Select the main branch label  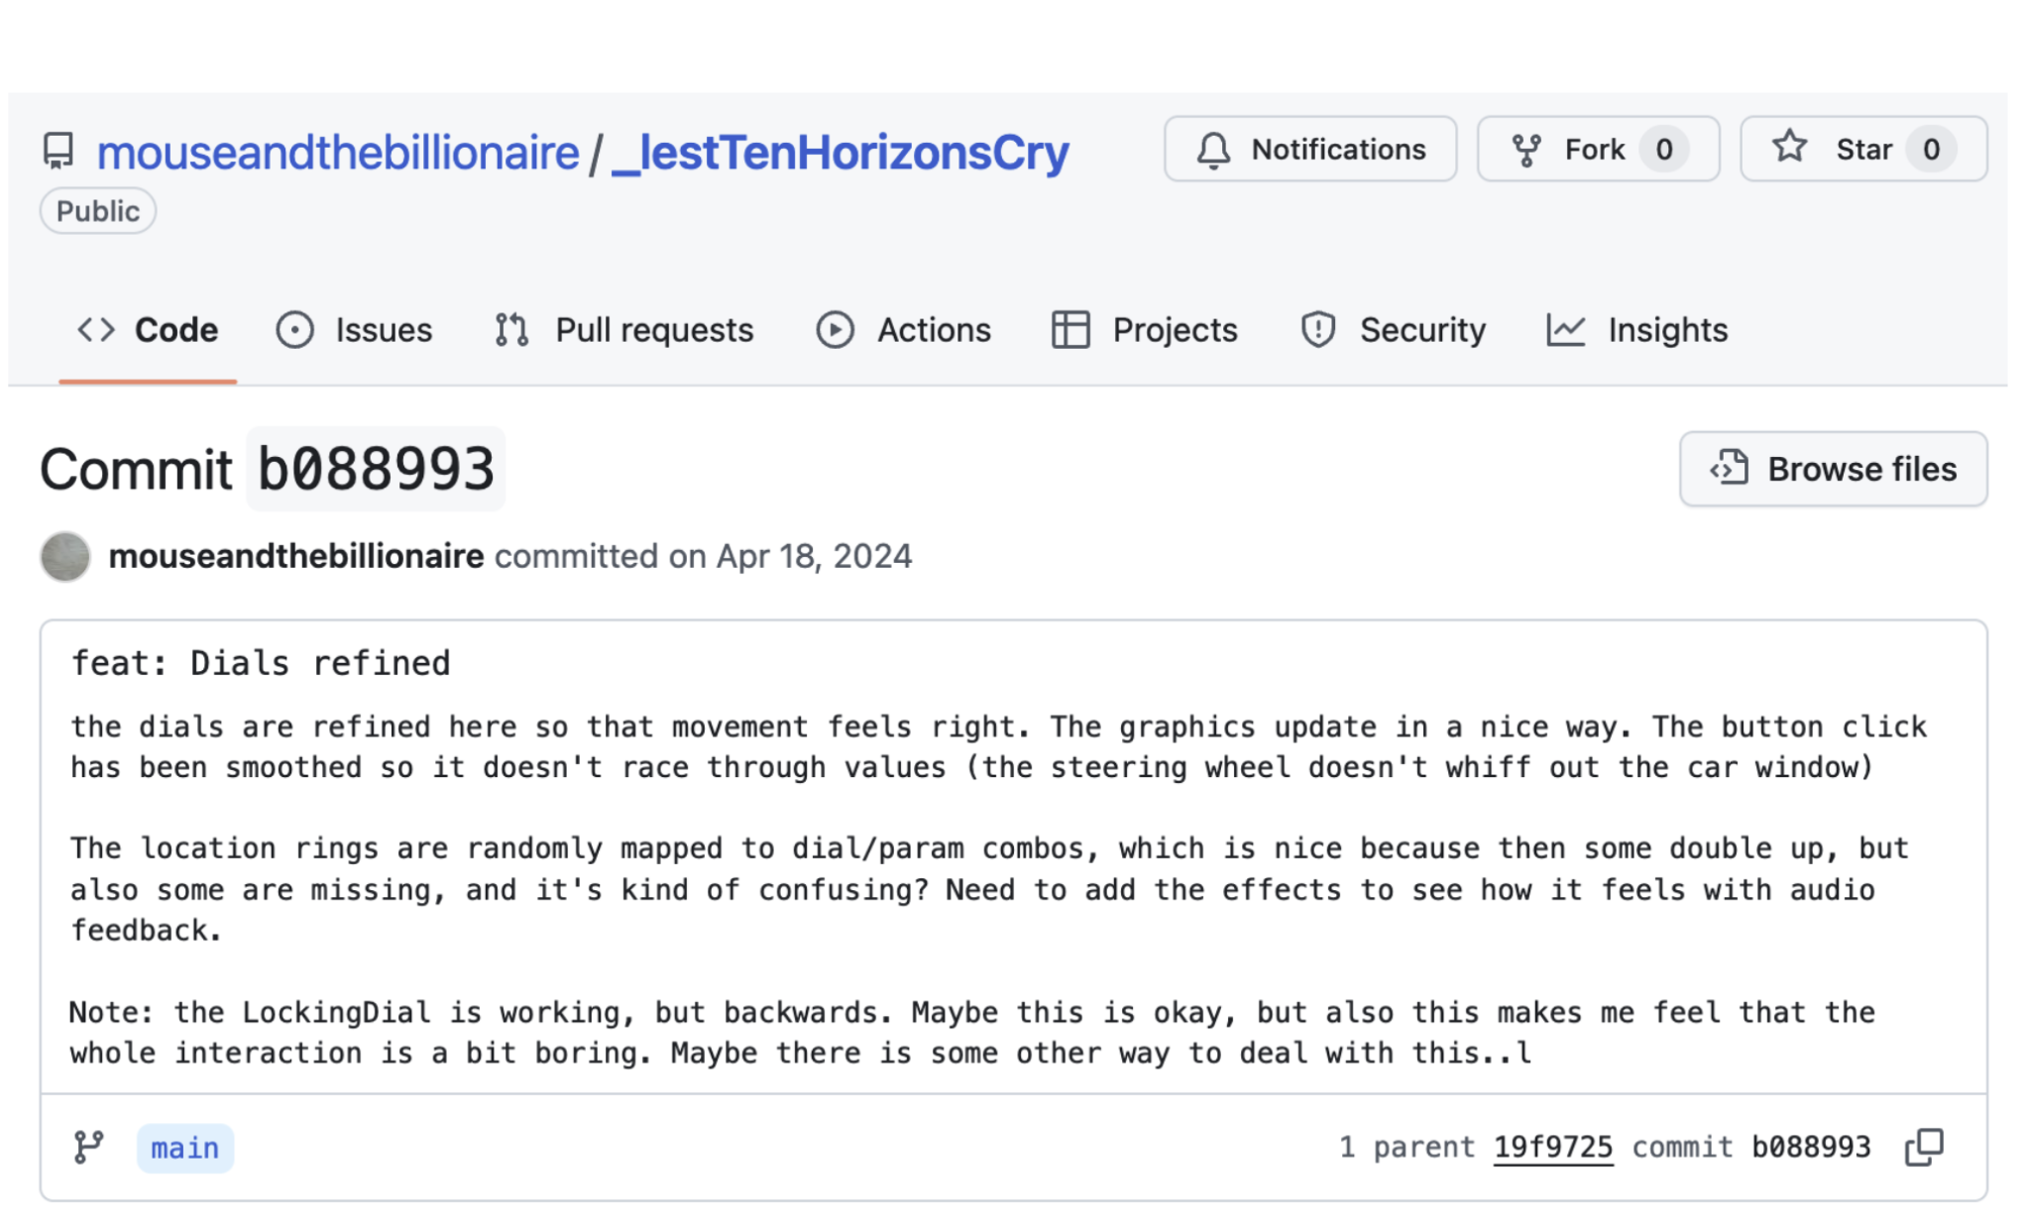184,1148
